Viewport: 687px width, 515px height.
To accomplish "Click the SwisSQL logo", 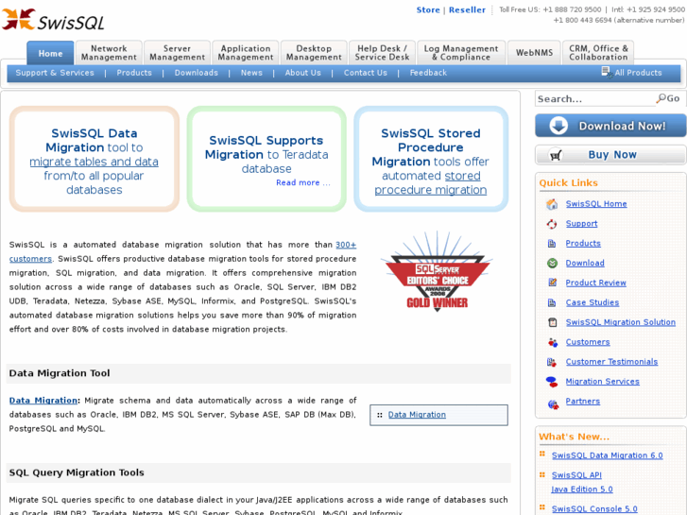I will (53, 20).
